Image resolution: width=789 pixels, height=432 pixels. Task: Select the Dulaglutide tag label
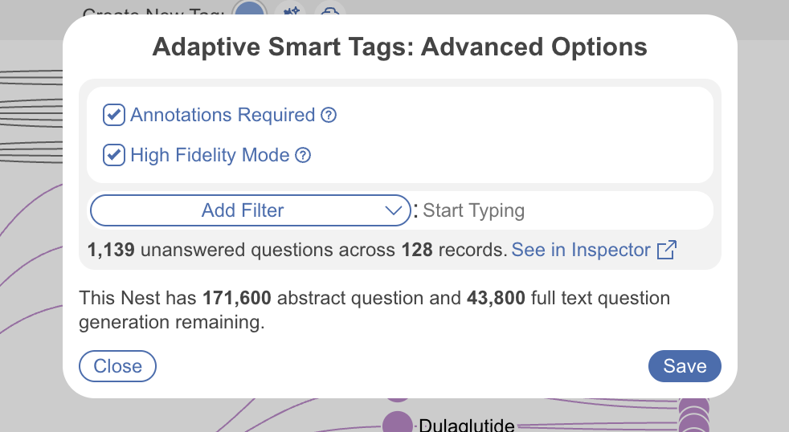pos(466,425)
